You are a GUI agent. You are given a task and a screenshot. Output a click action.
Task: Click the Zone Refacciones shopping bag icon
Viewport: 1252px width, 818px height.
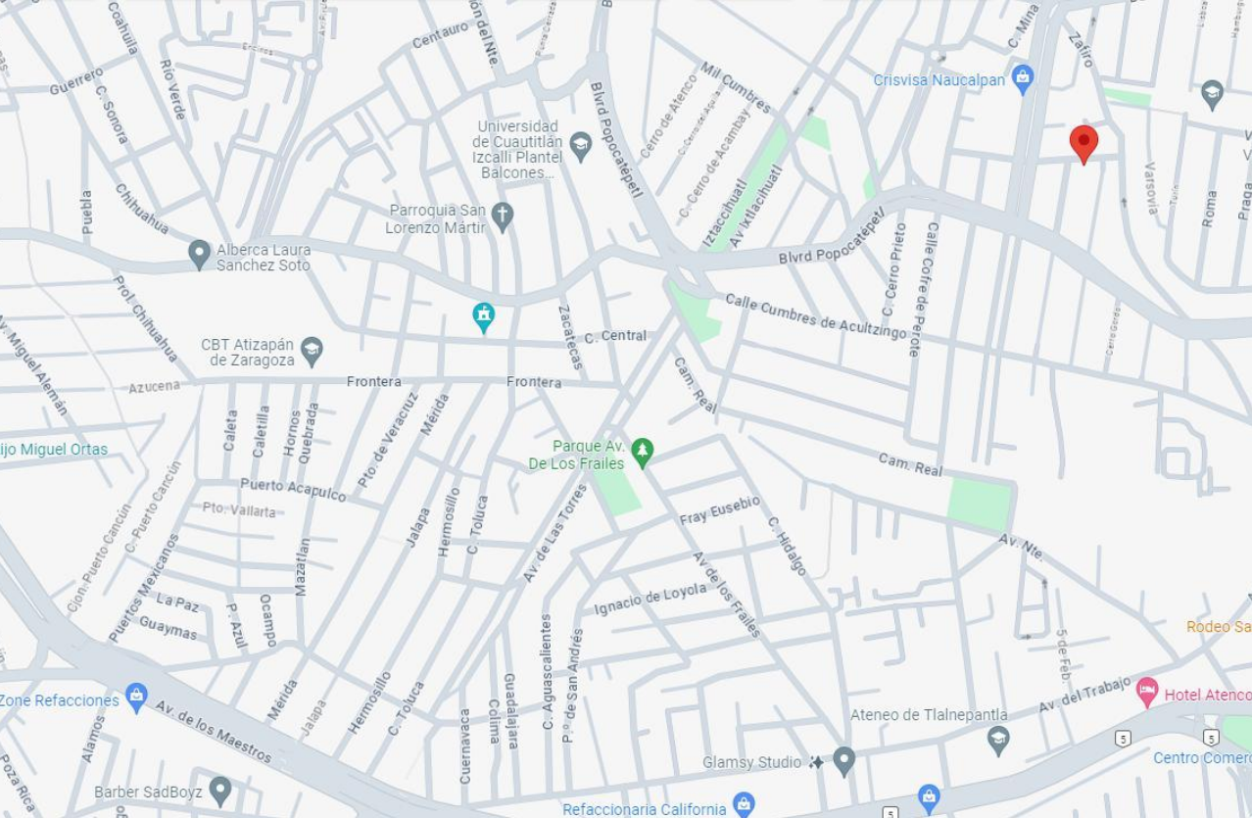click(x=136, y=699)
